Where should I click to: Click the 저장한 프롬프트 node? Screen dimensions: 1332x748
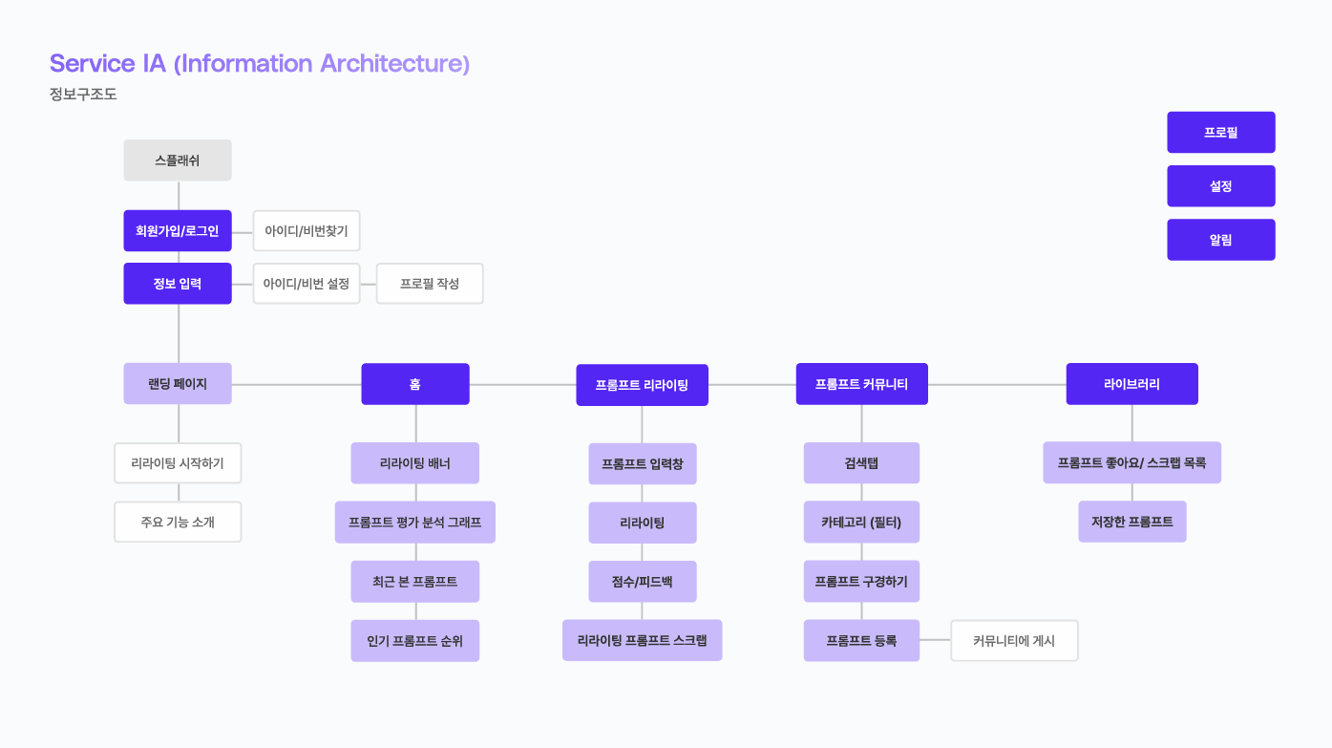pos(1131,522)
